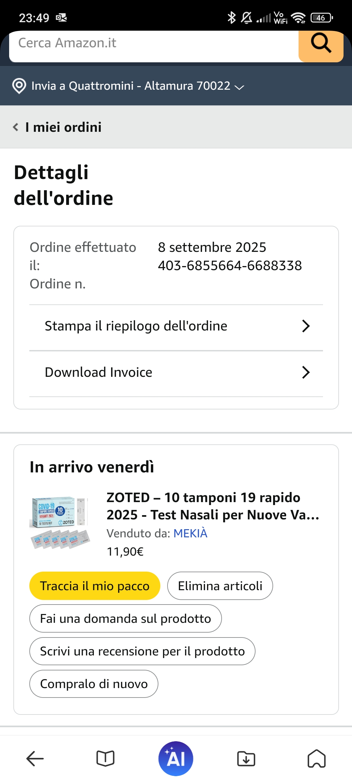Viewport: 352px width, 783px height.
Task: Tap the location pin icon
Action: coord(19,86)
